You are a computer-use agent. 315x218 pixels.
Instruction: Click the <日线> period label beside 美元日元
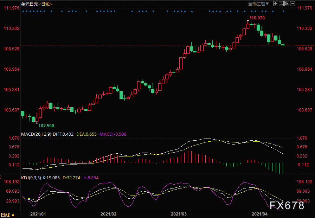(x=45, y=4)
